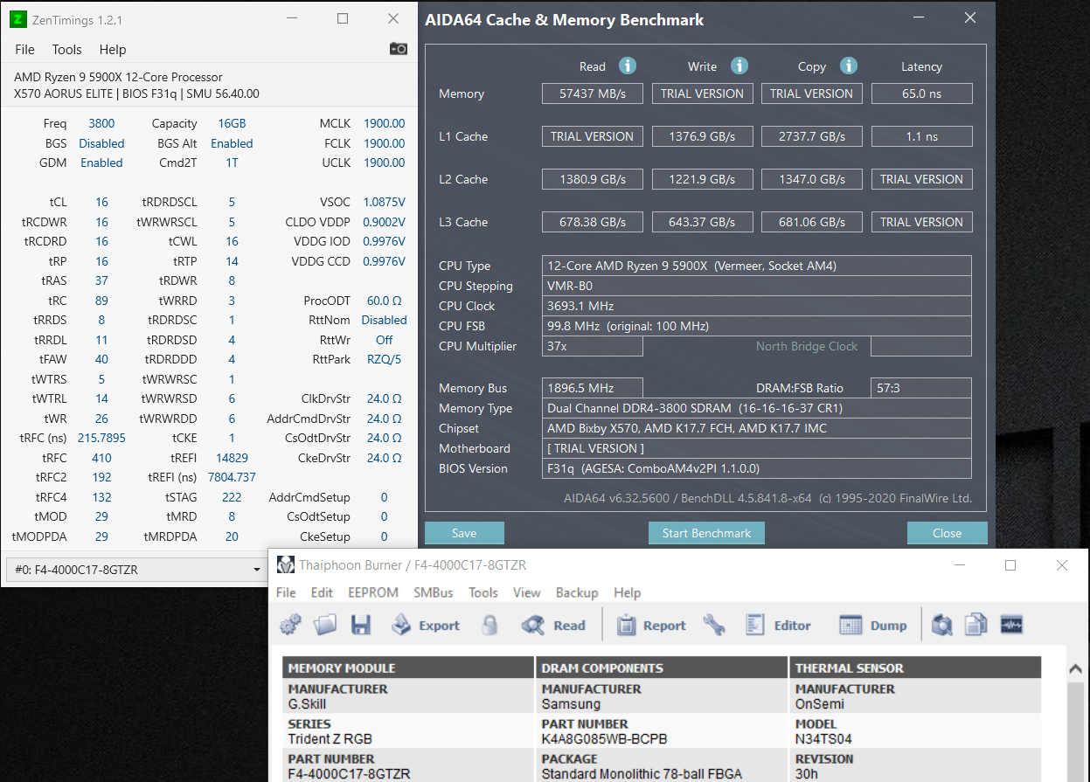Open the Editor from Thaiphoon Burner toolbar
Viewport: 1090px width, 782px height.
point(778,625)
